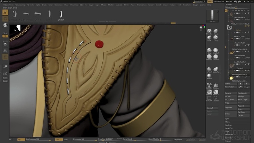Choose the Pinch brush
Image resolution: width=254 pixels, height=143 pixels.
tap(215, 37)
